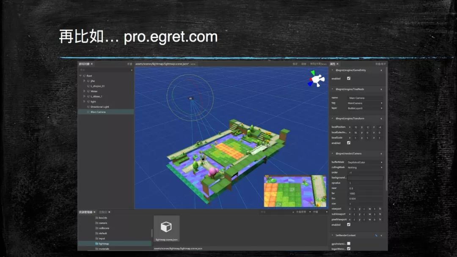This screenshot has width=457, height=257.
Task: Click the lightmap folder icon
Action: (x=97, y=243)
